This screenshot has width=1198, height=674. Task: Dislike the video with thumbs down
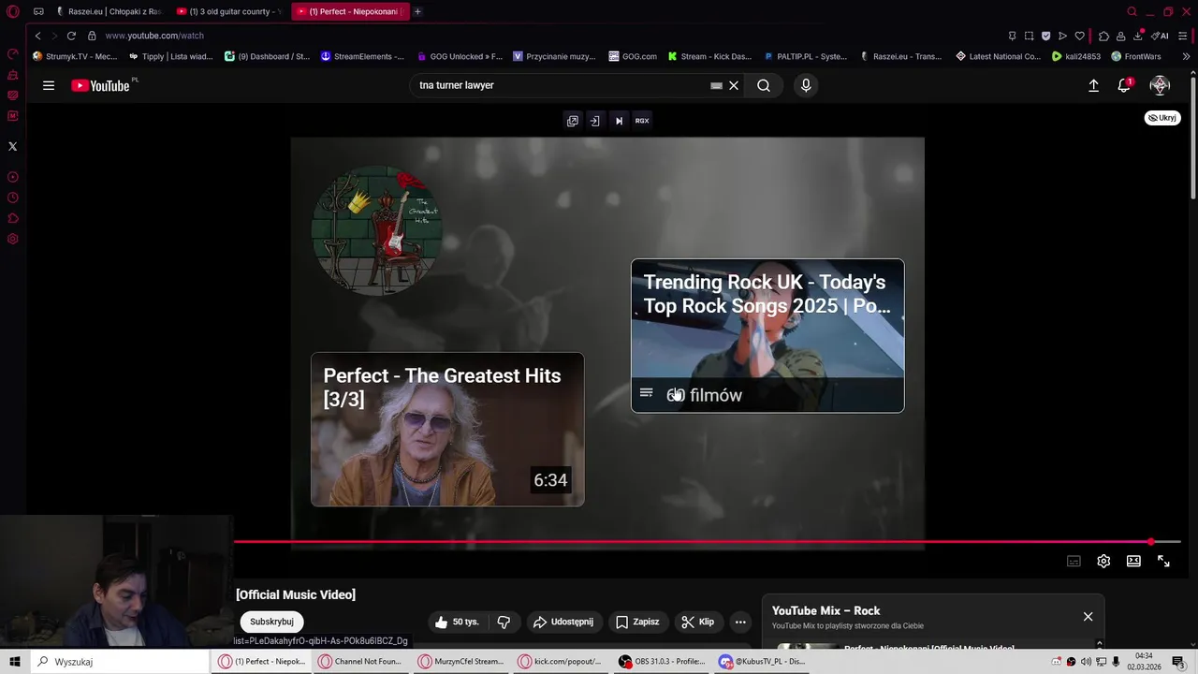click(504, 622)
